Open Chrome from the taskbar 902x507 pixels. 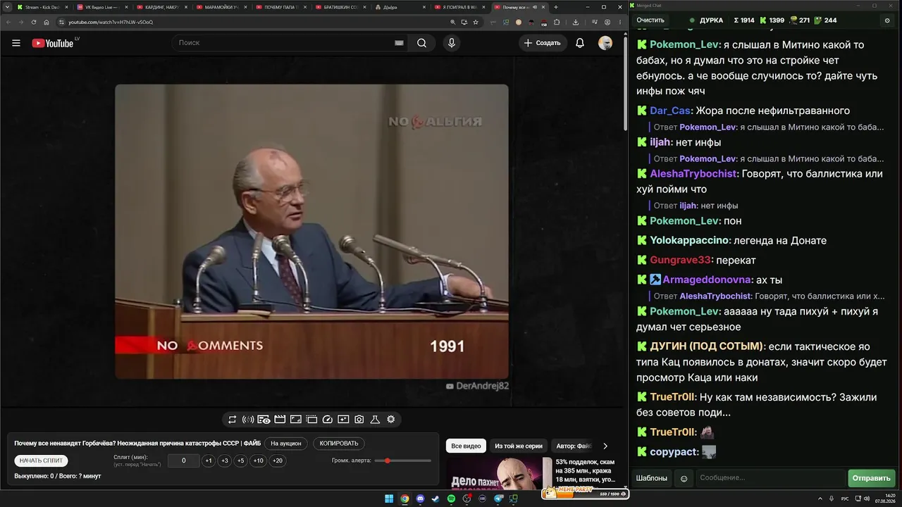[x=405, y=499]
